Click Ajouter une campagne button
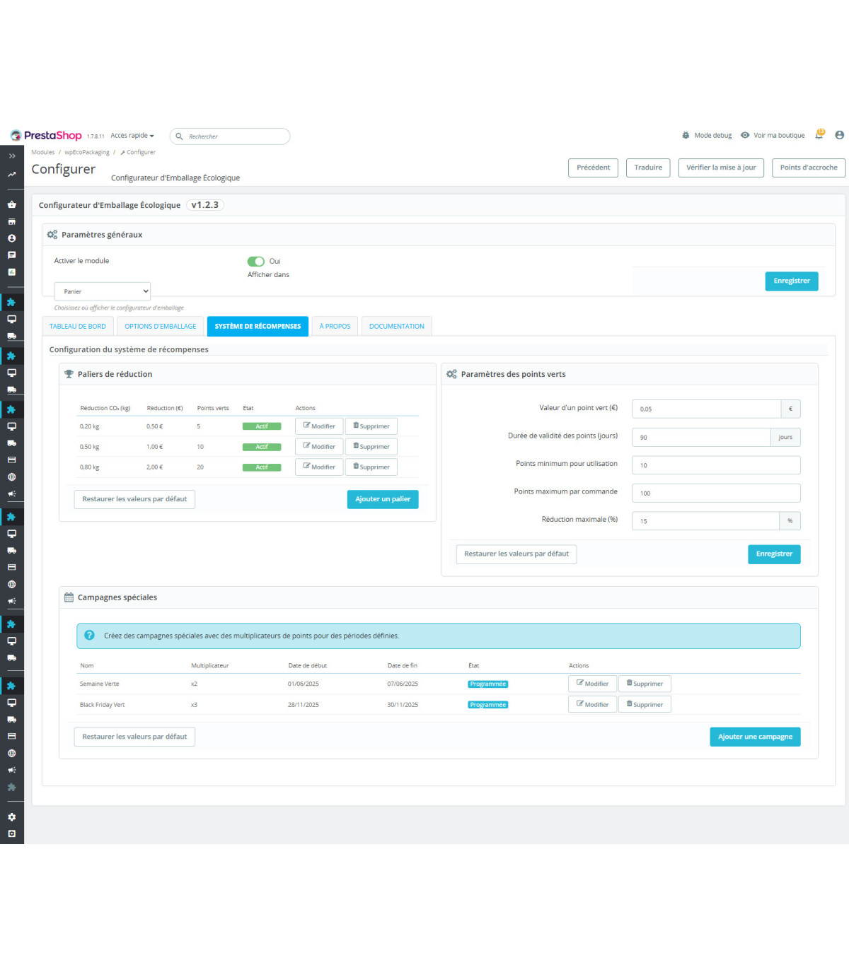The width and height of the screenshot is (849, 970). tap(755, 737)
